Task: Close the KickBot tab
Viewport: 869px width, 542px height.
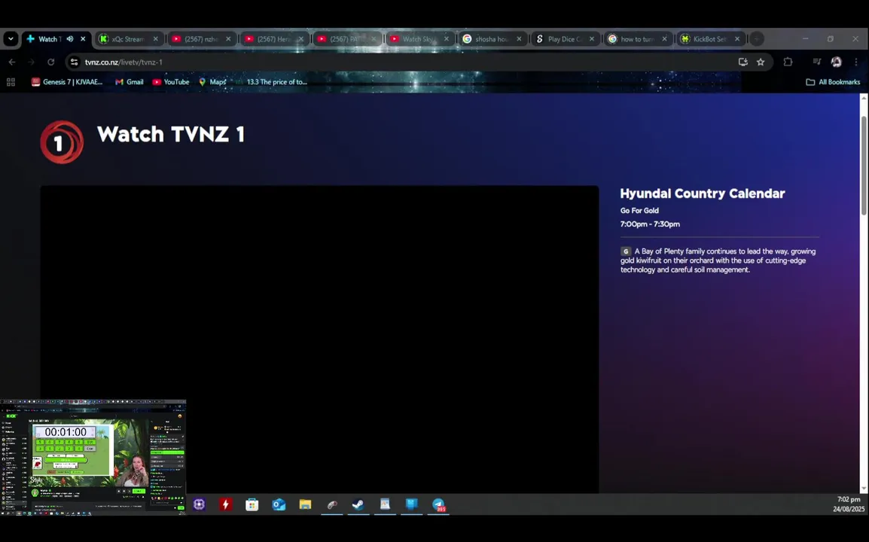Action: [x=737, y=39]
